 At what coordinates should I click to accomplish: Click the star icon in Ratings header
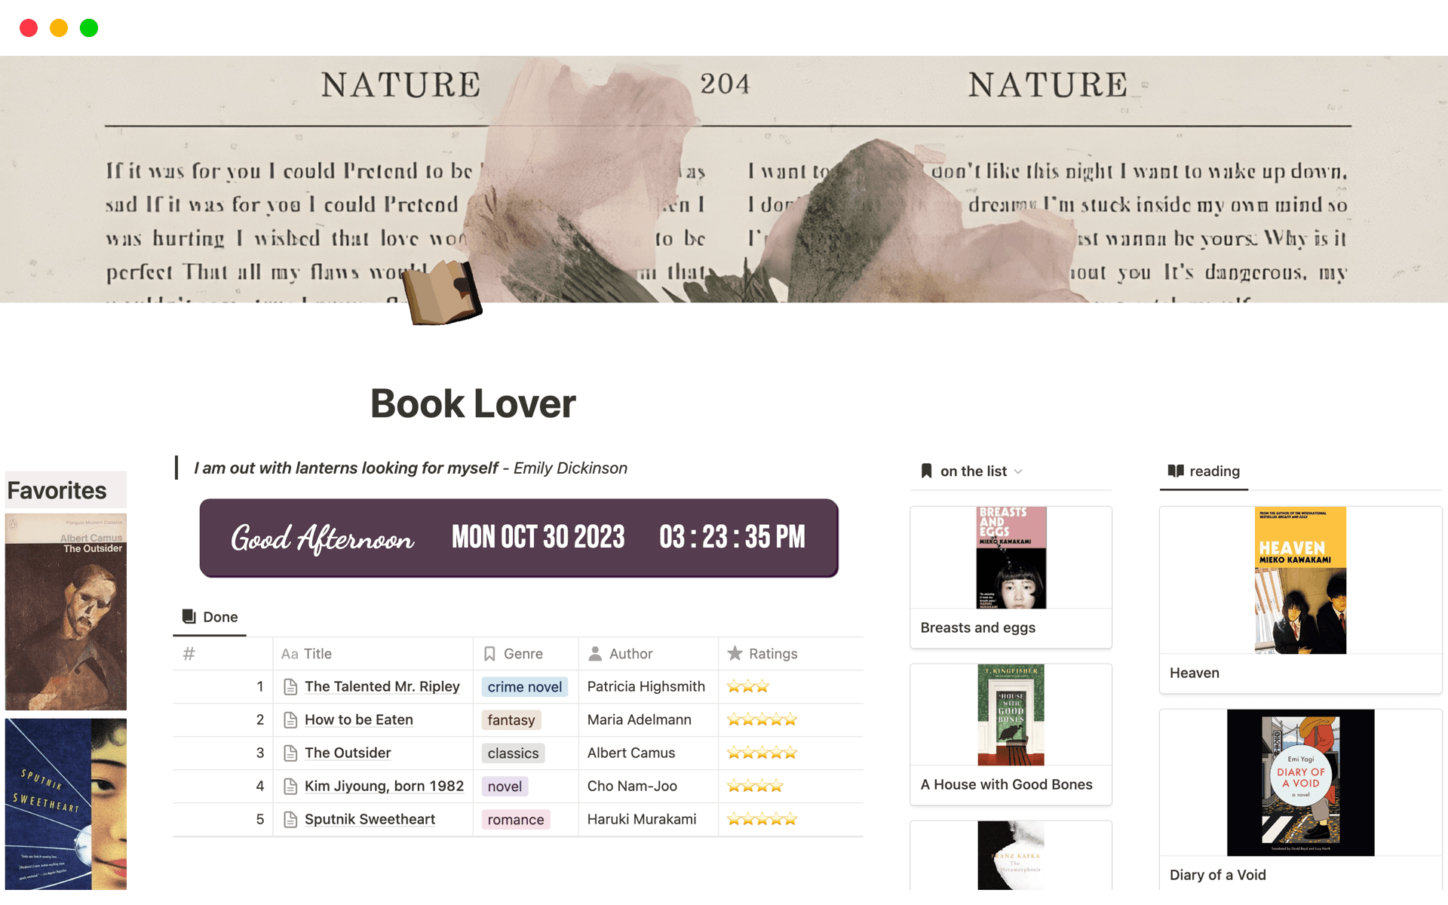[735, 654]
